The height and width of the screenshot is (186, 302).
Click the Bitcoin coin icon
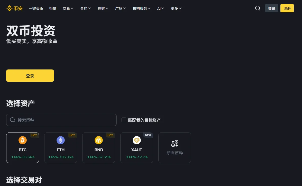pos(23,140)
